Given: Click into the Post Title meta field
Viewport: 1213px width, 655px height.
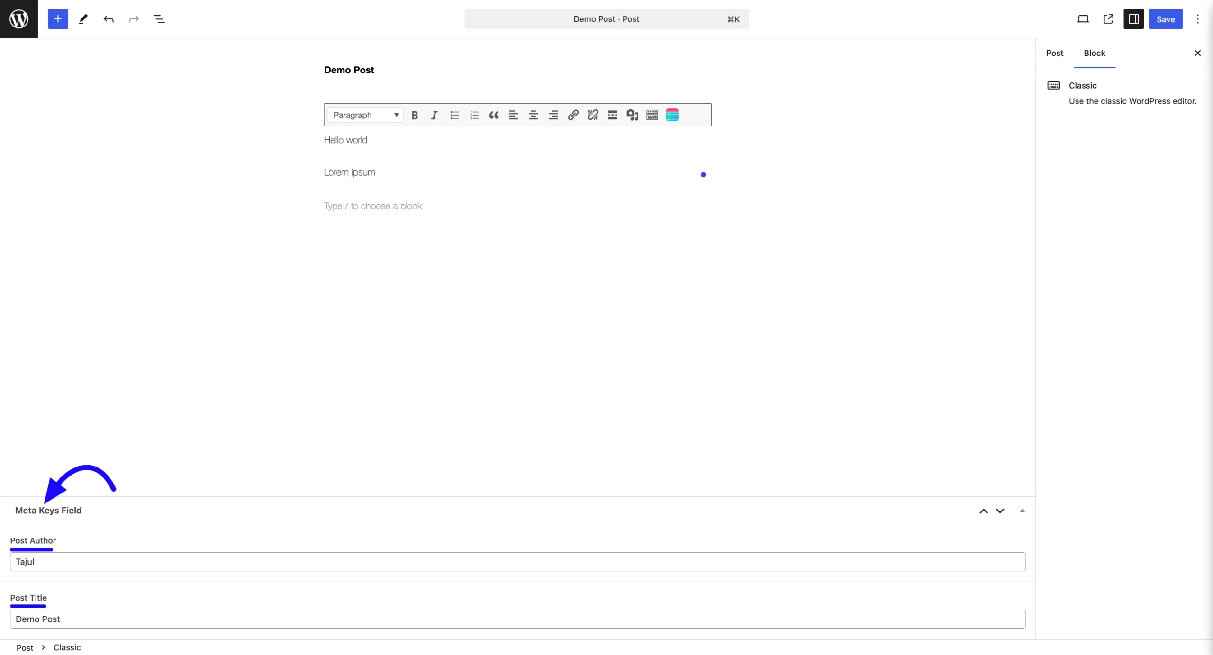Looking at the screenshot, I should (x=518, y=619).
